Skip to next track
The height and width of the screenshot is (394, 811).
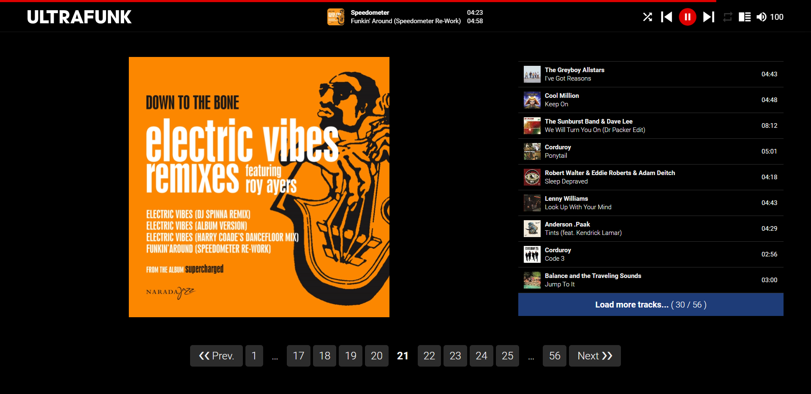[709, 17]
